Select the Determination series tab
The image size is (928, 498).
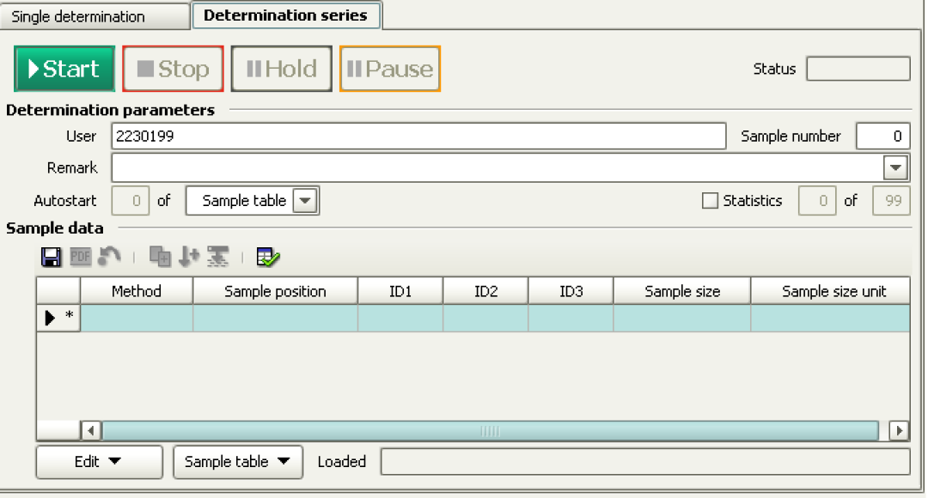point(286,15)
